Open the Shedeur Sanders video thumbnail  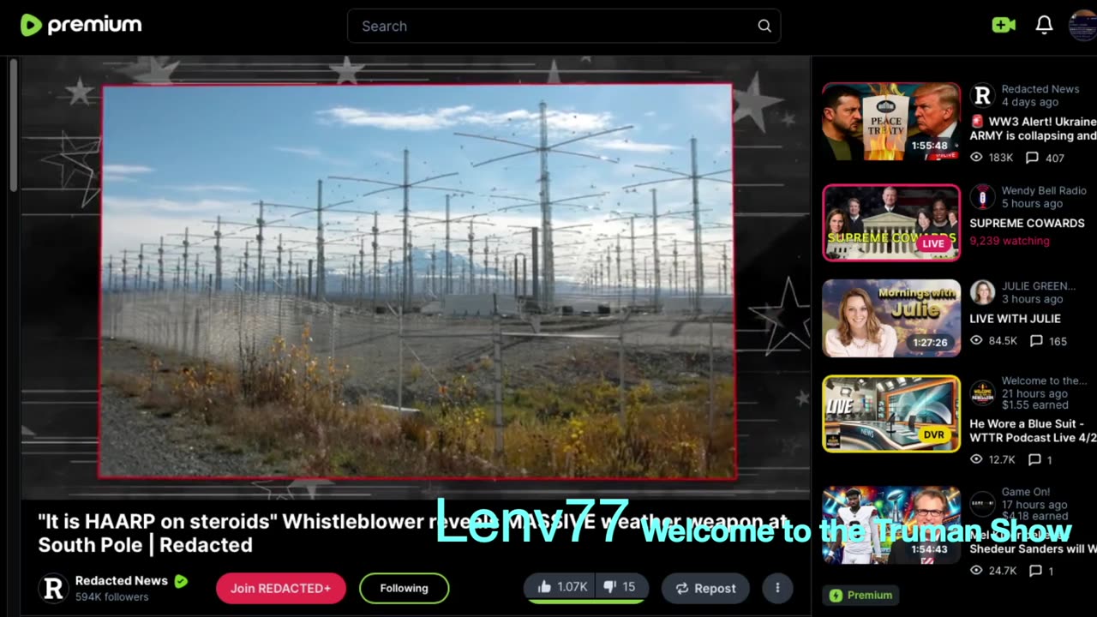891,525
